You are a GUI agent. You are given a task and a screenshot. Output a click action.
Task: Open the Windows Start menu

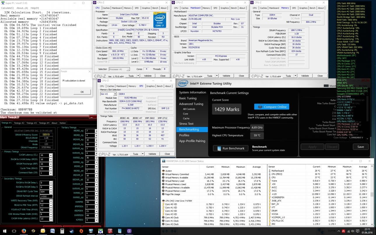(4, 231)
